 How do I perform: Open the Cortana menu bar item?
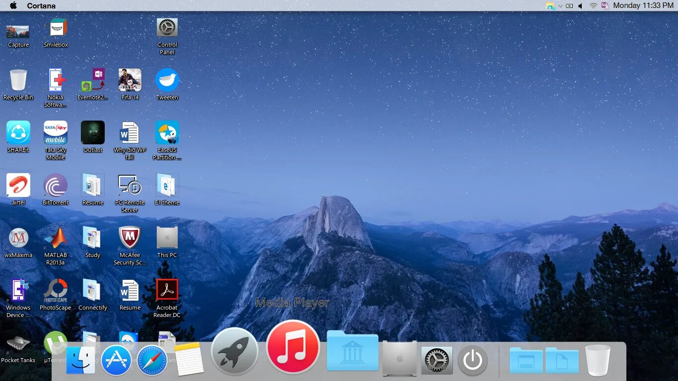[x=41, y=6]
